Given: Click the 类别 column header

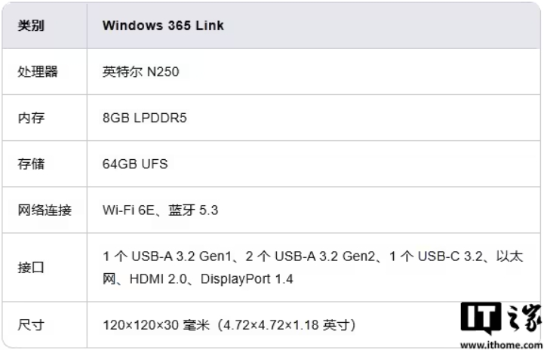Looking at the screenshot, I should 31,26.
